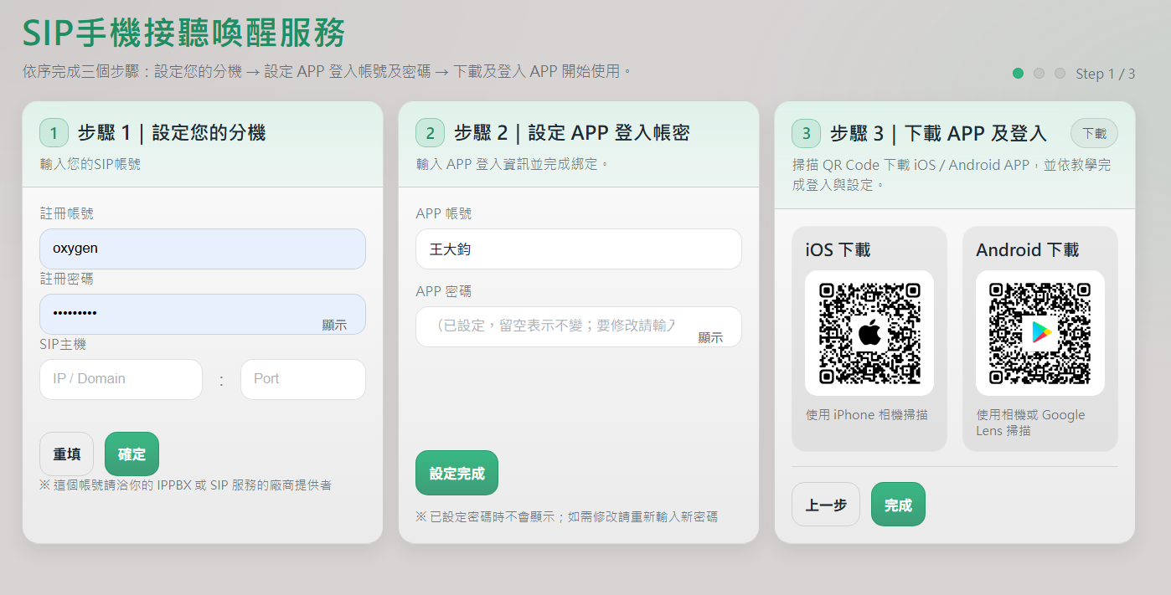Click the step number 3 badge
The width and height of the screenshot is (1171, 595).
(x=806, y=132)
